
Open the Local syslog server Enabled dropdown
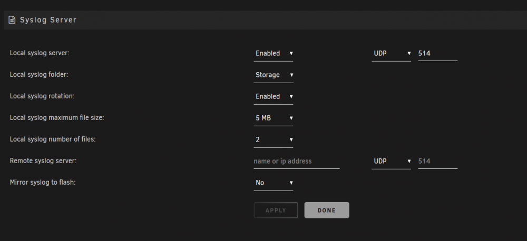tap(273, 53)
